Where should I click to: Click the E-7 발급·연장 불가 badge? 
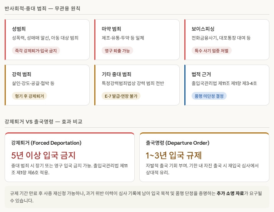pyautogui.click(x=121, y=96)
